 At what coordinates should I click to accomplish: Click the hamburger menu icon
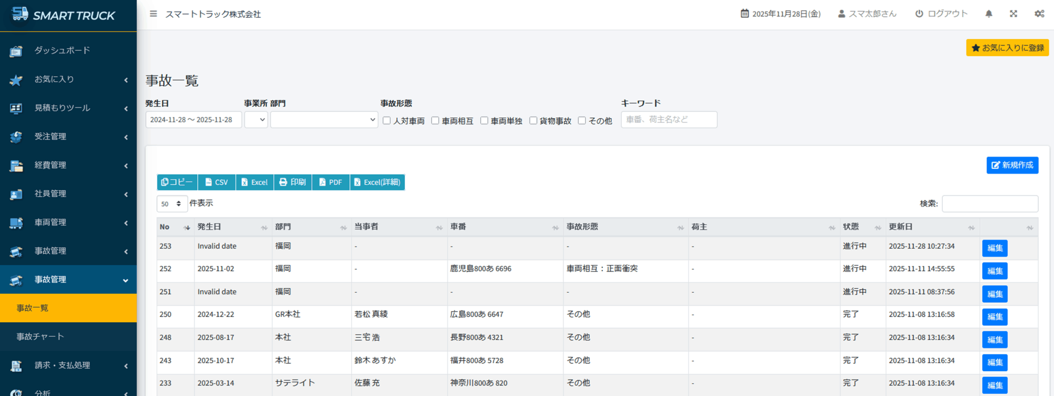[x=153, y=14]
